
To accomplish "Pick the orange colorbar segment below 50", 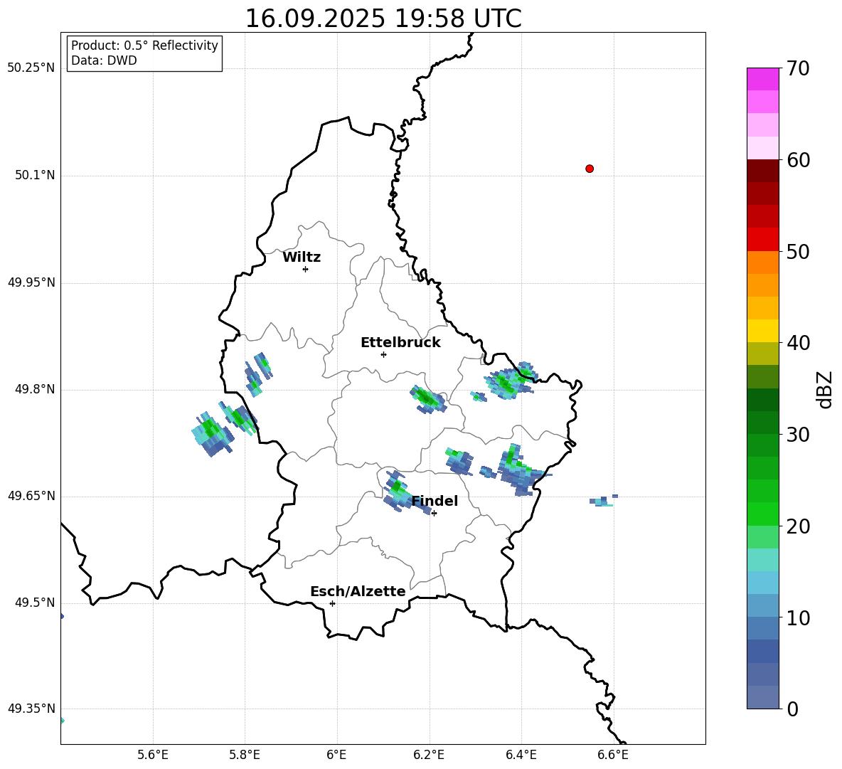I will point(762,262).
